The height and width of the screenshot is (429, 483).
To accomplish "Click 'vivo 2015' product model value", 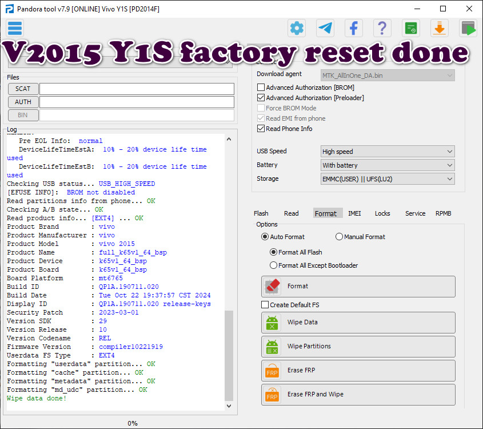I will point(117,244).
